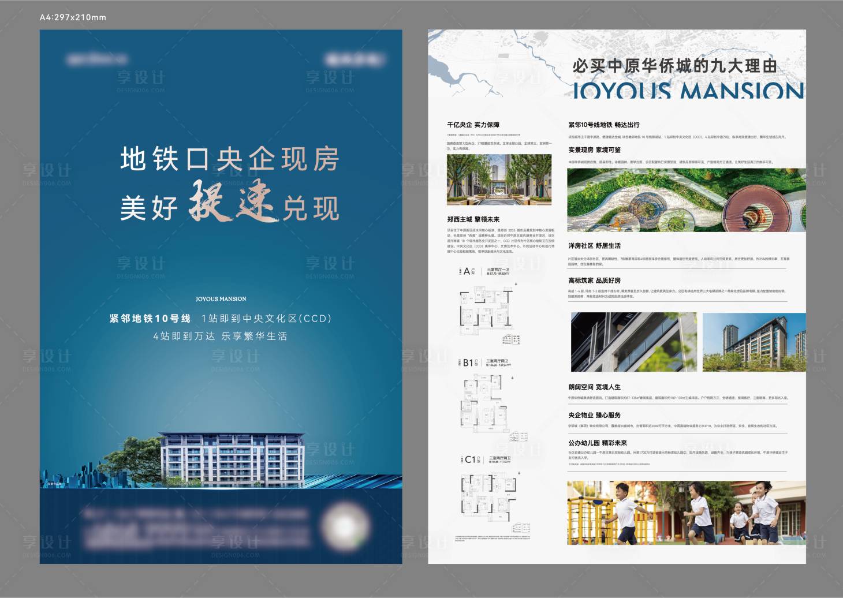Image resolution: width=843 pixels, height=598 pixels.
Task: Click the photo of children running
Action: coord(687,513)
